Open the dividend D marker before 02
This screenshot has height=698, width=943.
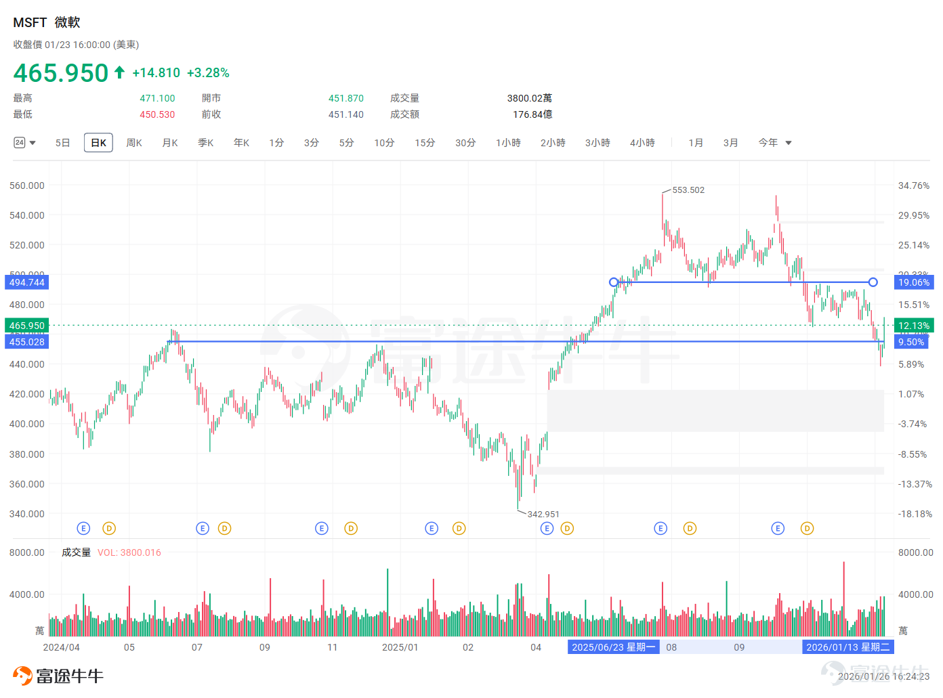pyautogui.click(x=459, y=528)
